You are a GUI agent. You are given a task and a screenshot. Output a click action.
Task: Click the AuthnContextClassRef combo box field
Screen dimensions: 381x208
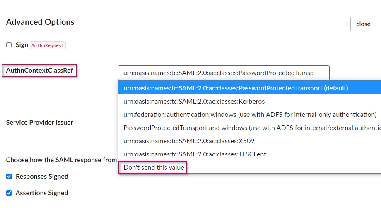click(223, 73)
